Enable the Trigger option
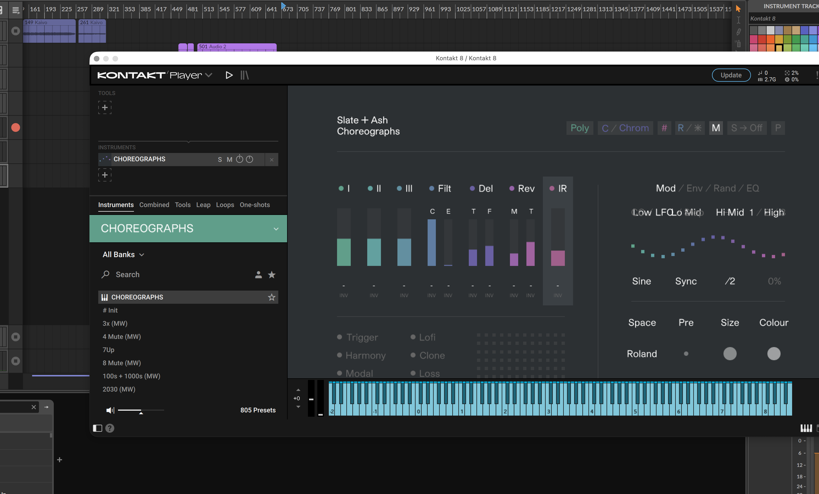The width and height of the screenshot is (819, 494). click(x=339, y=337)
